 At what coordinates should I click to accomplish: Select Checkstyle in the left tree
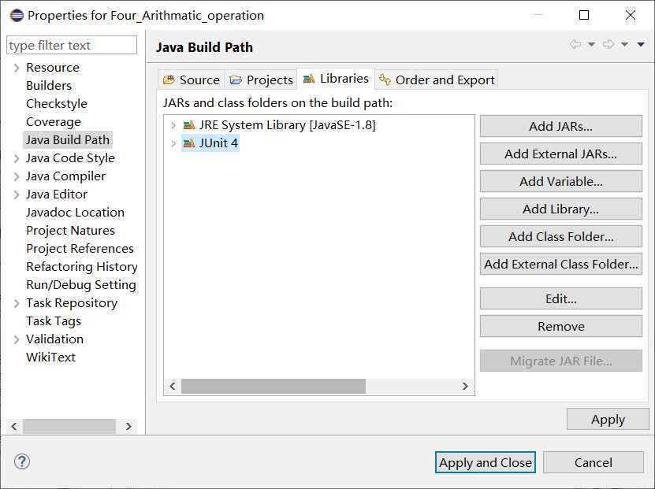[57, 104]
